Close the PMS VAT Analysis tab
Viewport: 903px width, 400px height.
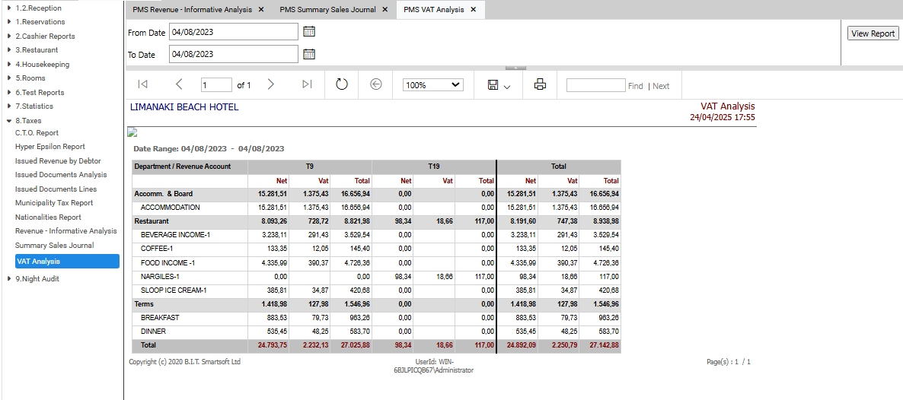pos(474,10)
